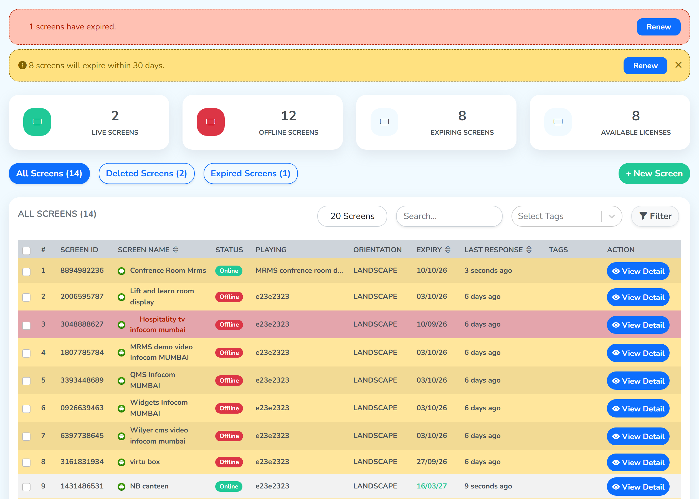
Task: Switch to the Expired Screens (1) tab
Action: [250, 173]
